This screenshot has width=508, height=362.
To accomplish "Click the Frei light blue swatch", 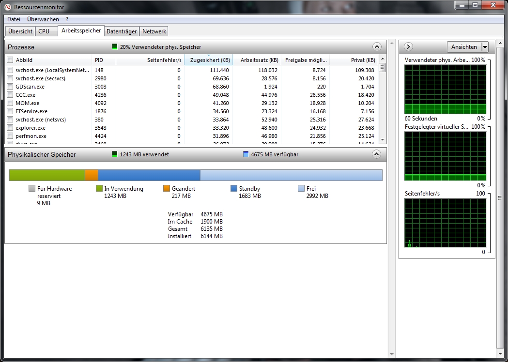I will 301,188.
